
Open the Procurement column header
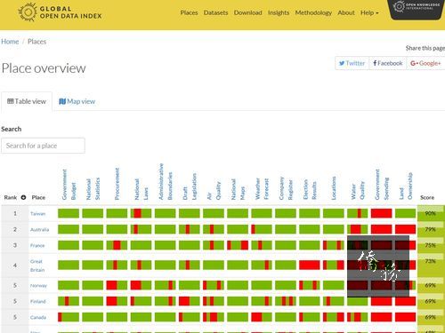[117, 184]
